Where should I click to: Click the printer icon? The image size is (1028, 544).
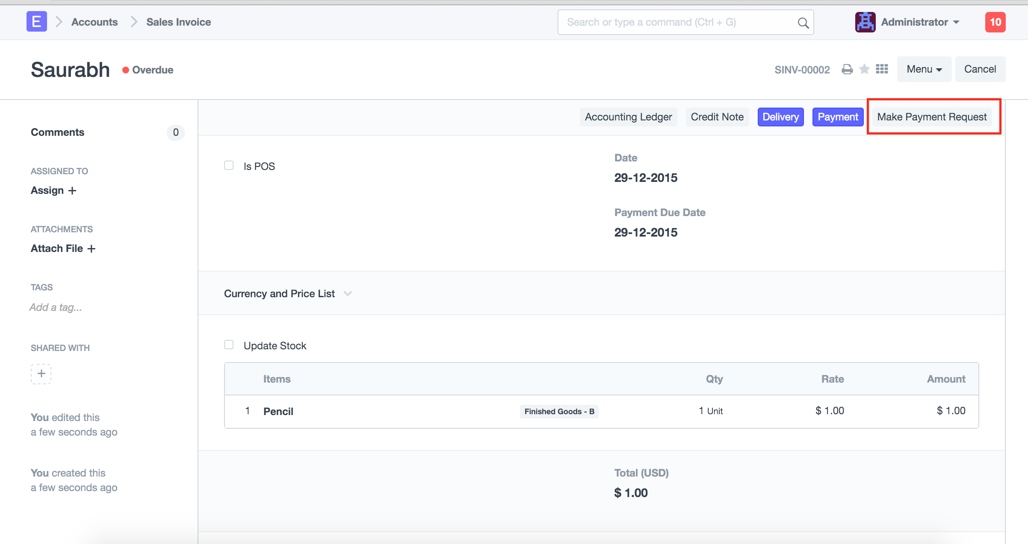(847, 69)
